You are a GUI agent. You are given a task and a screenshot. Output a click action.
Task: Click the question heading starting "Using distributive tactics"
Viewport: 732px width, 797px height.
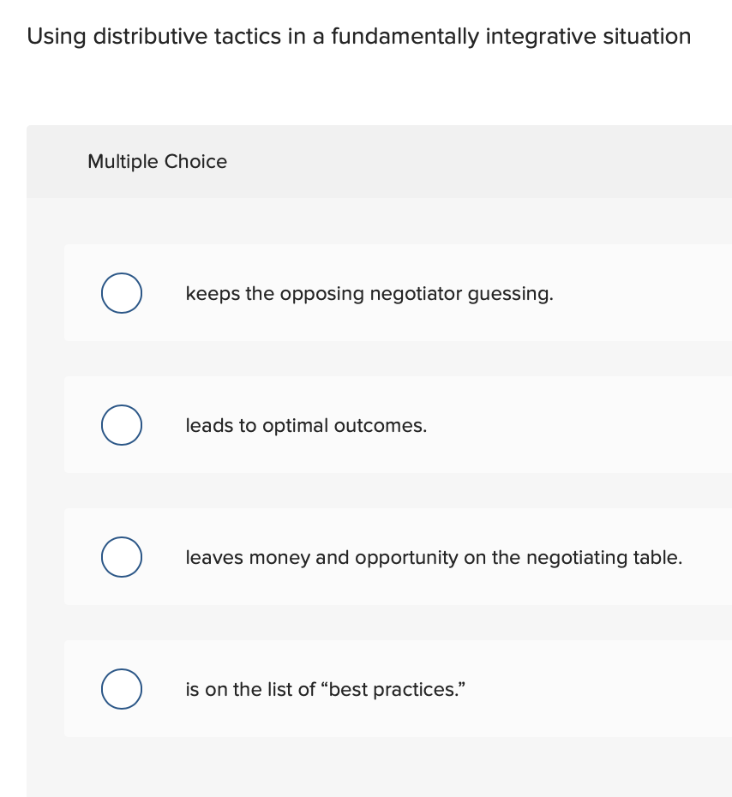click(x=358, y=37)
